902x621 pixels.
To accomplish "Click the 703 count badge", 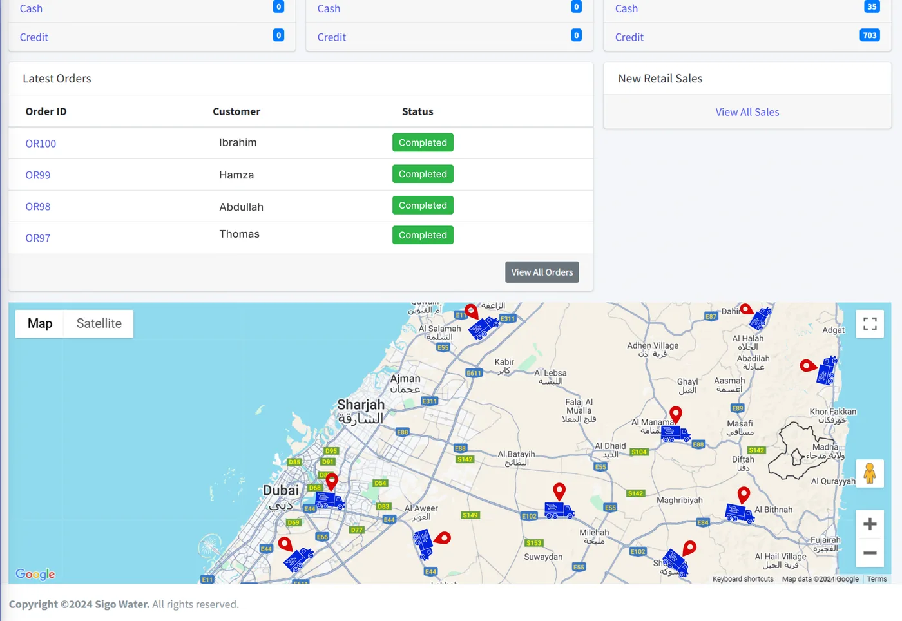I will (x=870, y=35).
